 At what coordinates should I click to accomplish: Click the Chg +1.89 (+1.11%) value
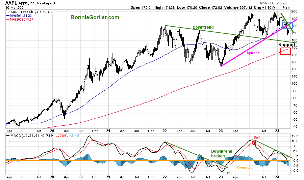[270, 7]
